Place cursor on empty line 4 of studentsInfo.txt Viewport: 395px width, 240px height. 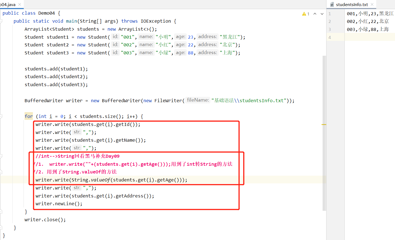point(370,37)
